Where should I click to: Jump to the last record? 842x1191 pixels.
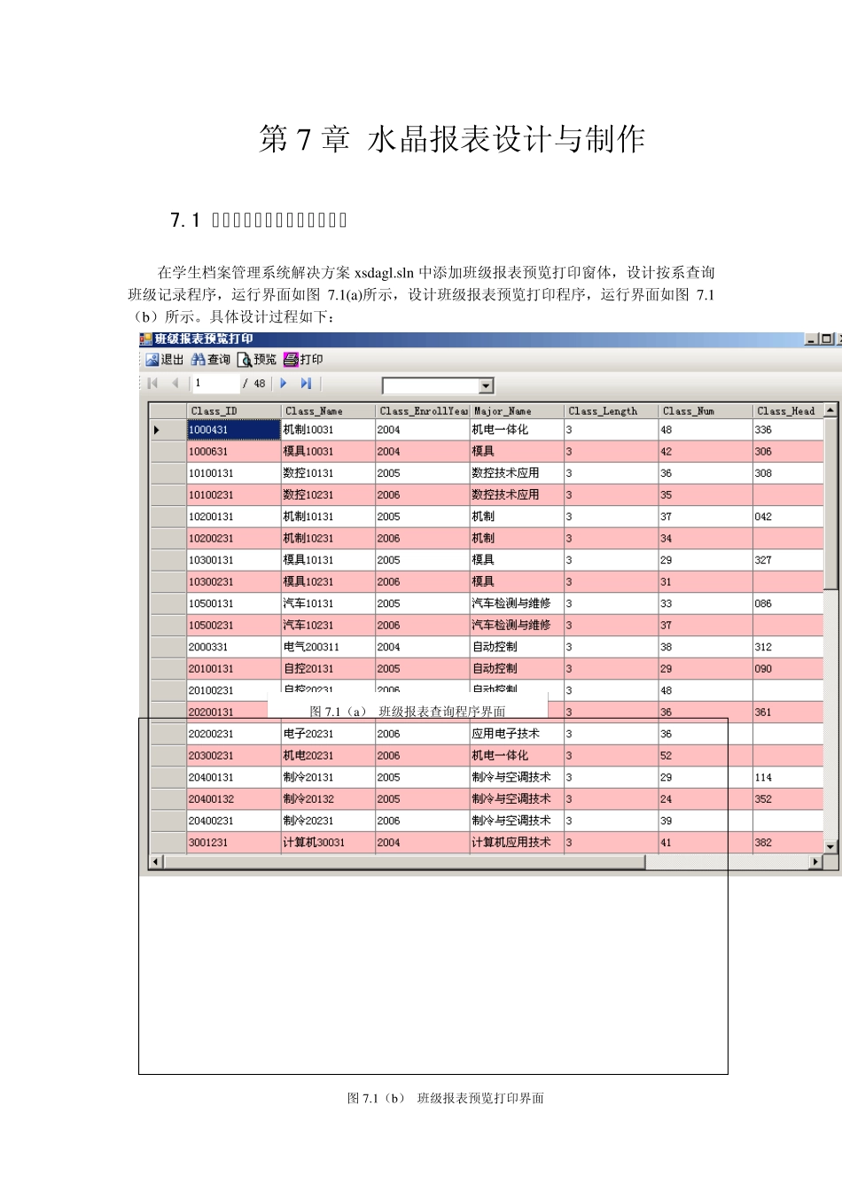coord(306,384)
